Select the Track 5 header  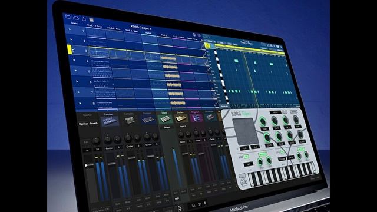(164, 35)
